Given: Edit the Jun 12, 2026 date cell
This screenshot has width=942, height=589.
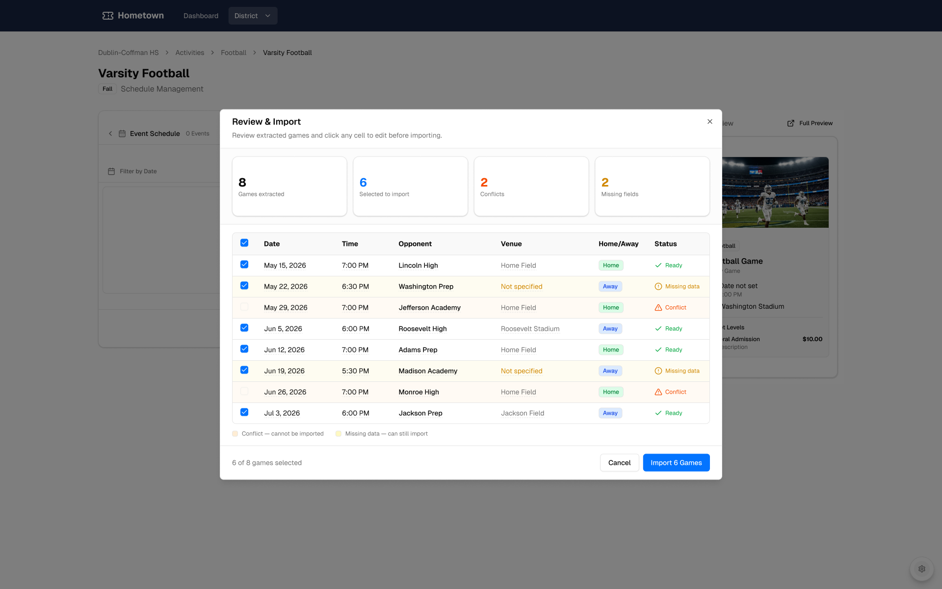Looking at the screenshot, I should (284, 350).
